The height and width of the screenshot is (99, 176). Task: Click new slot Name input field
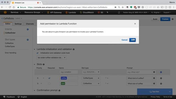click(69, 72)
